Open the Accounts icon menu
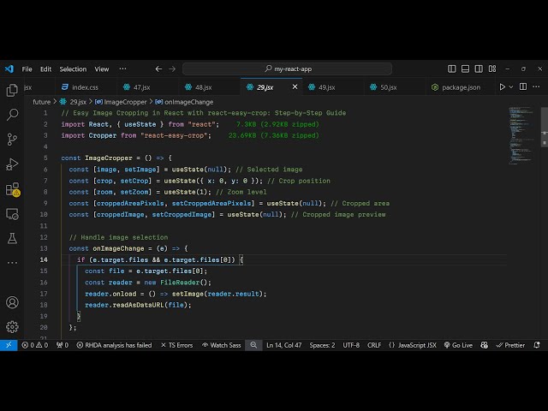Viewport: 548px width, 411px height. click(12, 302)
